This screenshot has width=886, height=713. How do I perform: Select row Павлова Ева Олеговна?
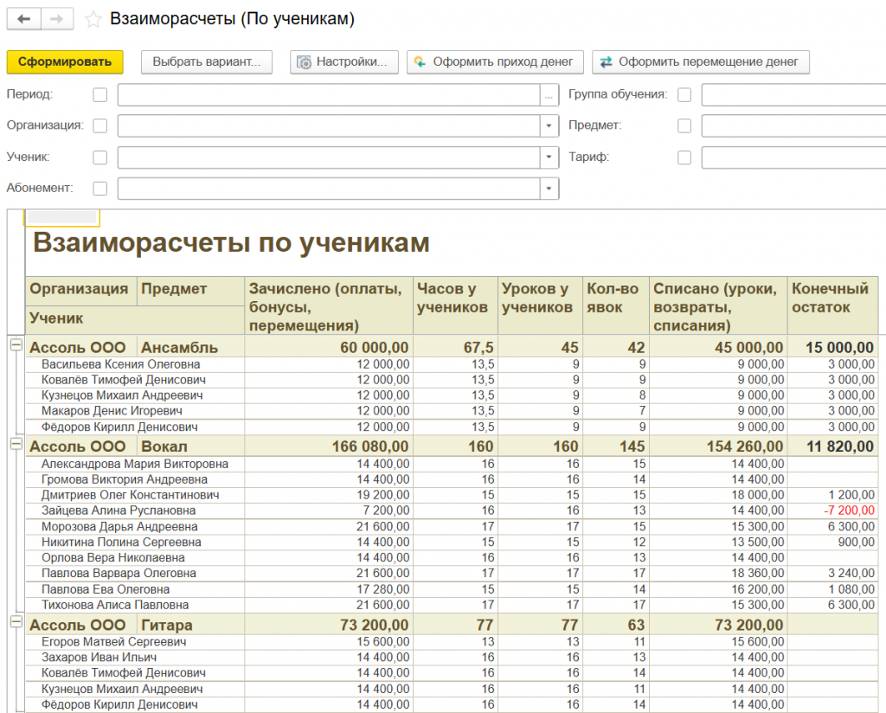[452, 590]
